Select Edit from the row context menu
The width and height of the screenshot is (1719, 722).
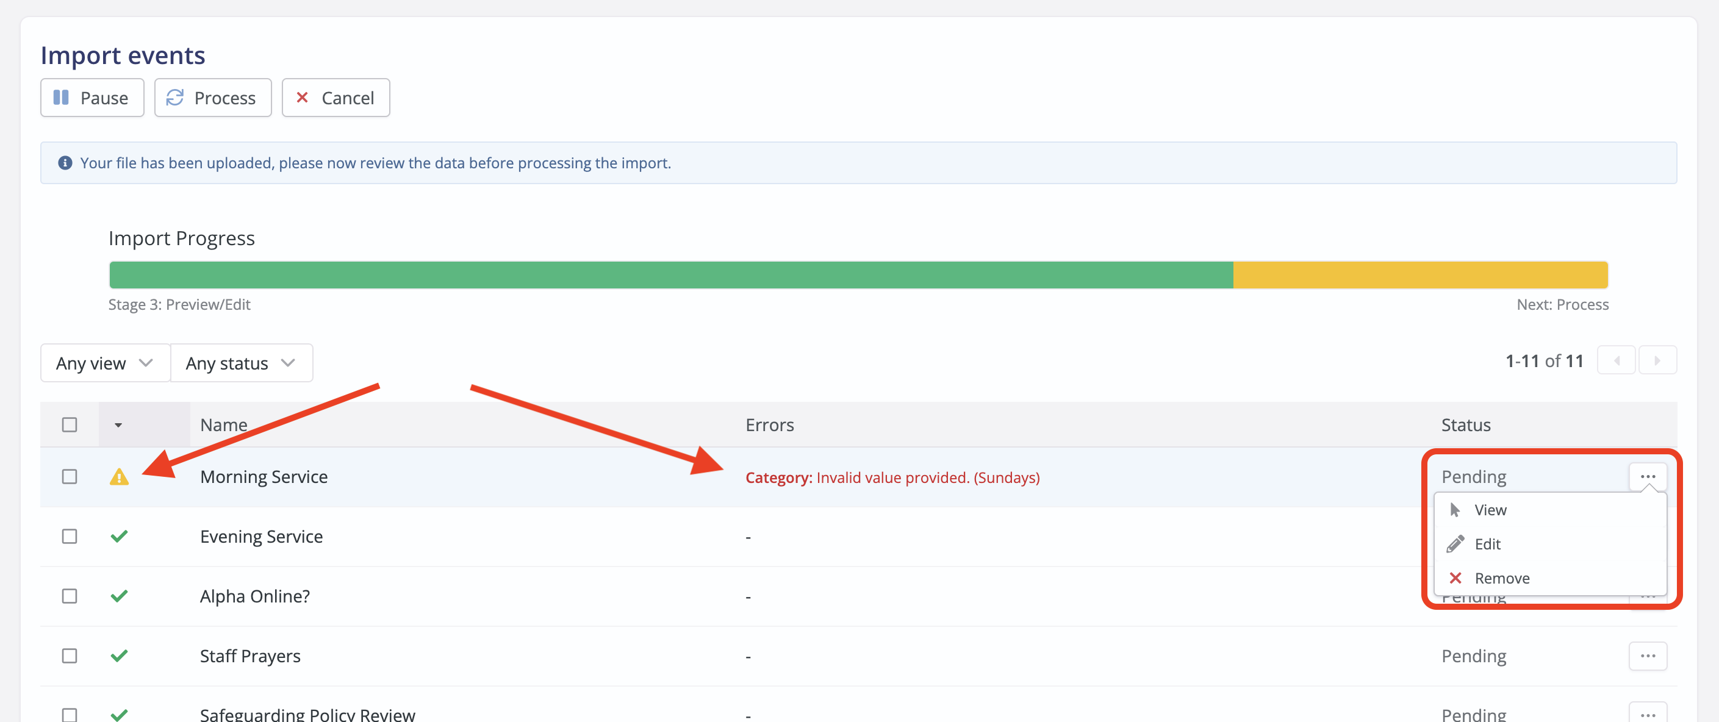1487,543
